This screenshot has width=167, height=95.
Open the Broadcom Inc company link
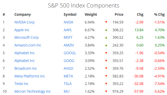tap(26, 68)
